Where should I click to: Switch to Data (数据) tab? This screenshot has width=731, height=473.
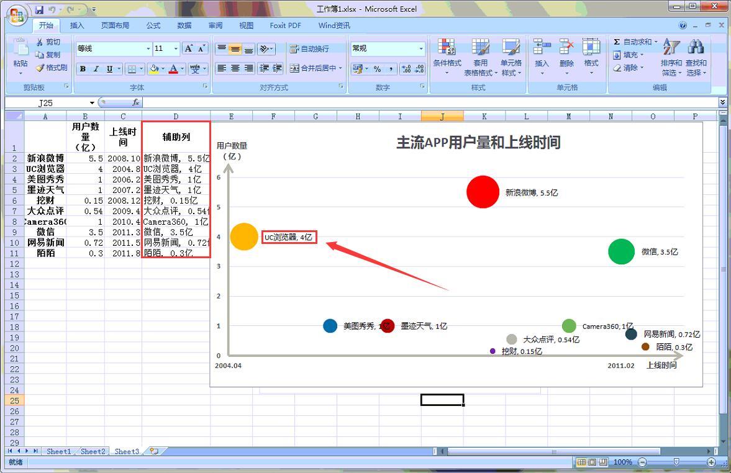[184, 25]
